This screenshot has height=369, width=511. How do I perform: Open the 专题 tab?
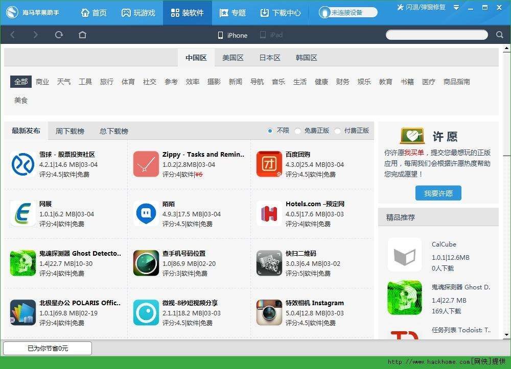tap(233, 13)
